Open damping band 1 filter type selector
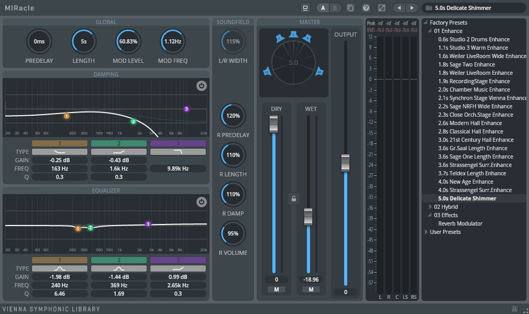This screenshot has height=314, width=529. pos(60,152)
